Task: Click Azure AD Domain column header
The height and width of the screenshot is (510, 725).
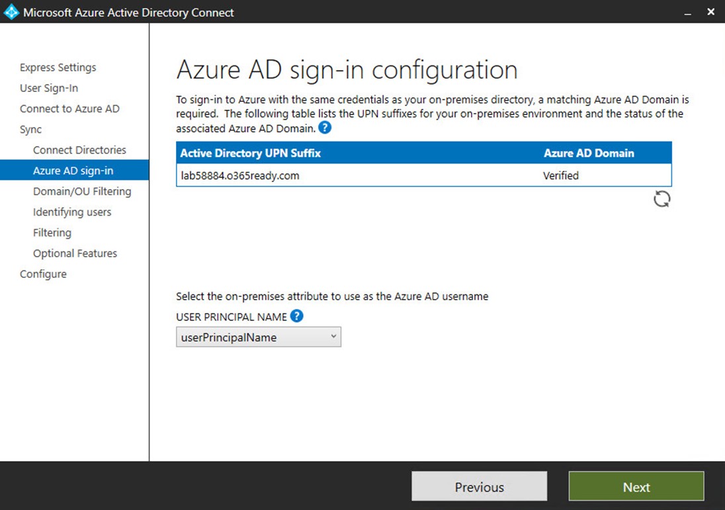Action: coord(589,153)
